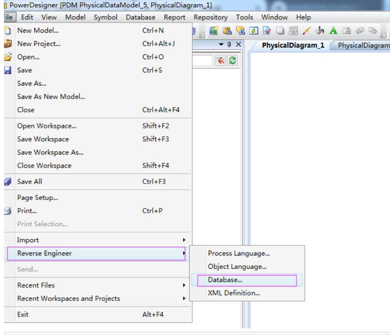This screenshot has height=335, width=390.
Task: Expand the Recent Files submenu
Action: coord(184,285)
